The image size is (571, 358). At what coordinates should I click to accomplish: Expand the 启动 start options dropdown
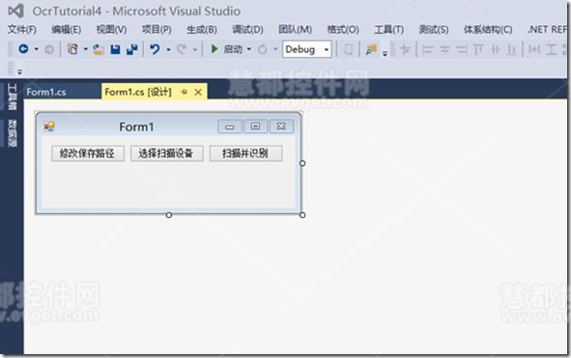click(249, 49)
